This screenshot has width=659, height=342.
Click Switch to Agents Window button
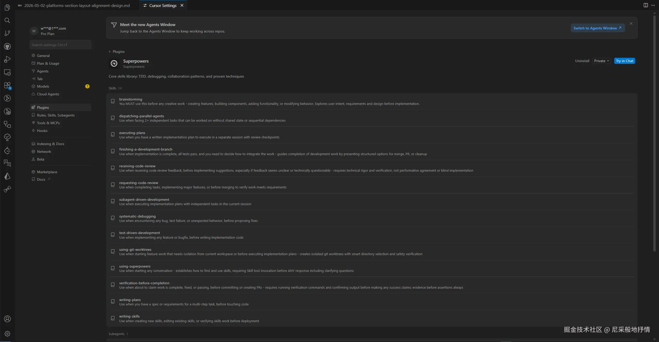pyautogui.click(x=597, y=28)
